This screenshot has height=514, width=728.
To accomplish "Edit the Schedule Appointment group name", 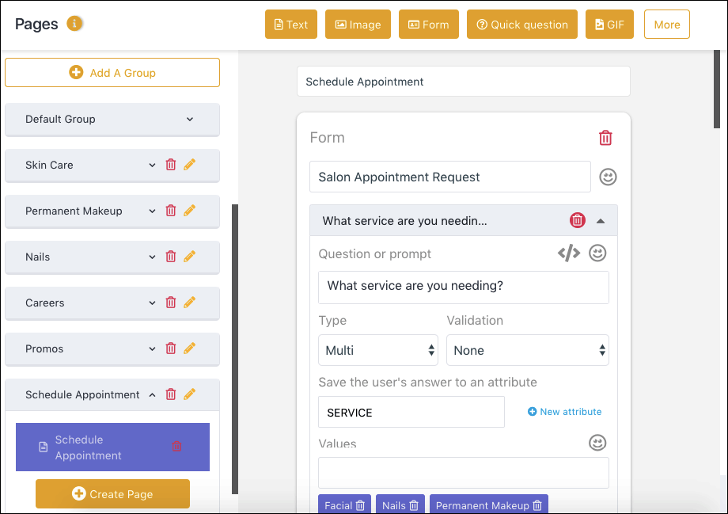I will tap(189, 394).
